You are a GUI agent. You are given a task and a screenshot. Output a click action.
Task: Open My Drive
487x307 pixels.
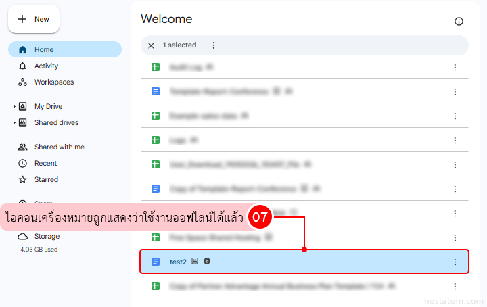click(48, 106)
